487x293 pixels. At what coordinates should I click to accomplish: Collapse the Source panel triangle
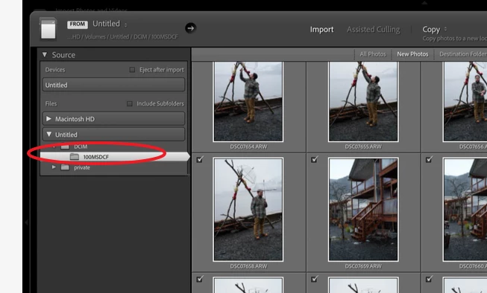45,55
